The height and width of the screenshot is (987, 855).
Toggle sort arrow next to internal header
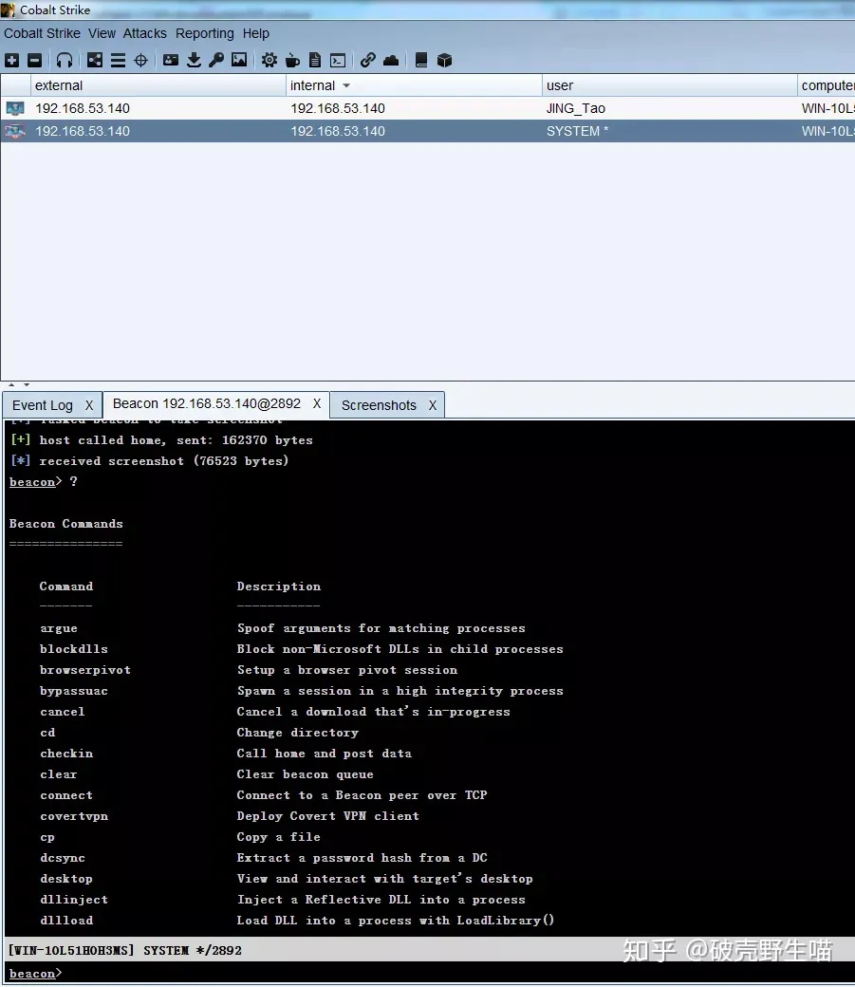(346, 85)
